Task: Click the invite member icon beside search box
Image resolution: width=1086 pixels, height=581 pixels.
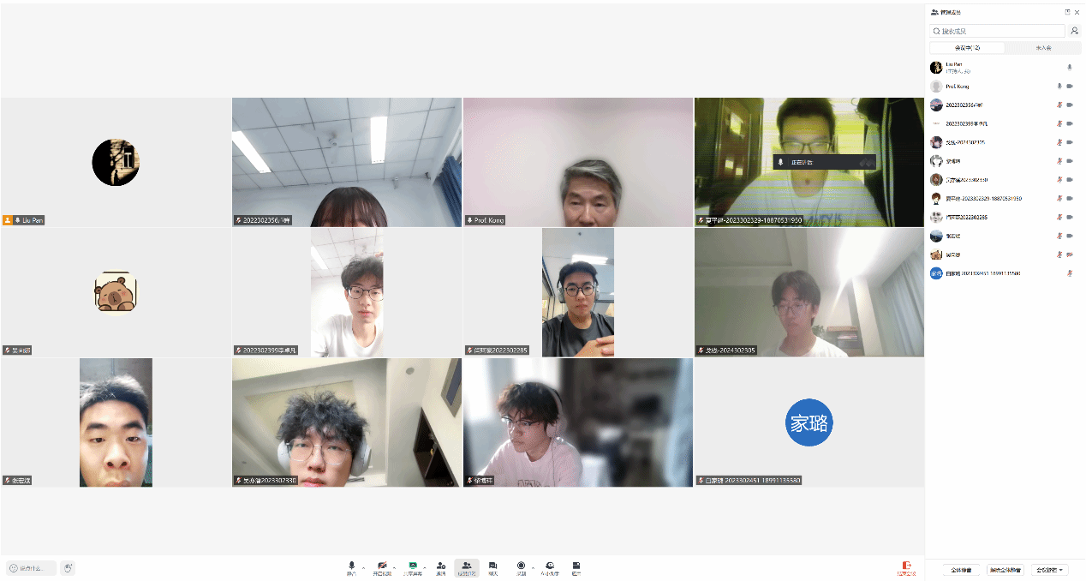Action: (x=1074, y=31)
